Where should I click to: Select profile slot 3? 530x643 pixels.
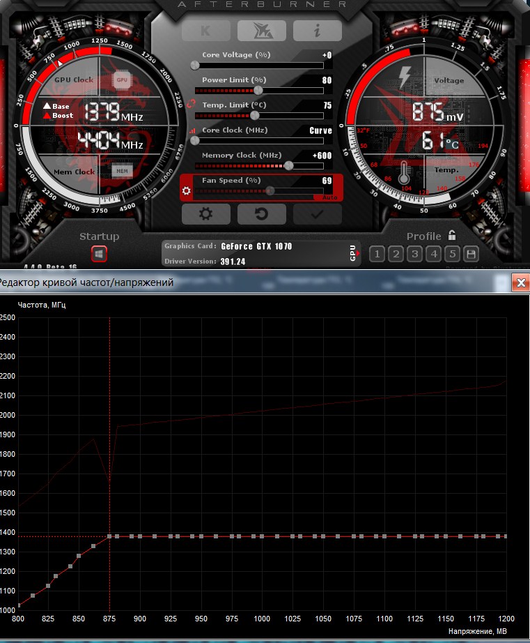pyautogui.click(x=414, y=254)
